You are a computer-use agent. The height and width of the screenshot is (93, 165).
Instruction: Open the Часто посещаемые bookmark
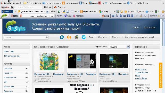click(x=52, y=3)
